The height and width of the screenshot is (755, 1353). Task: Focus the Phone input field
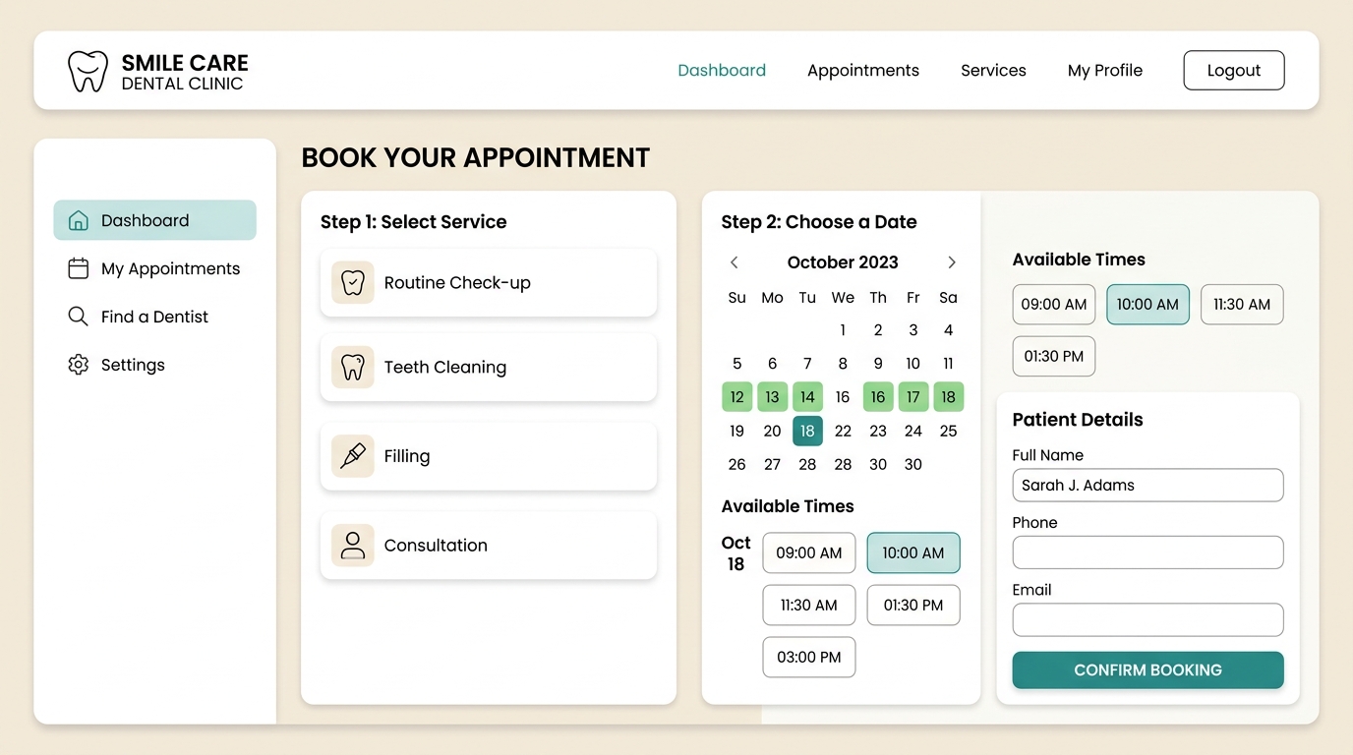pyautogui.click(x=1147, y=552)
